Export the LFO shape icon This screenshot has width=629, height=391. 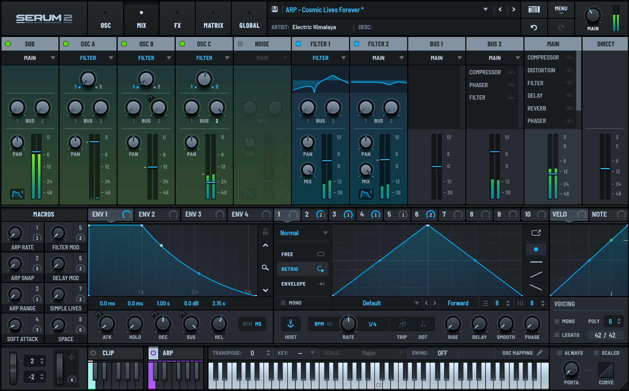pyautogui.click(x=536, y=233)
